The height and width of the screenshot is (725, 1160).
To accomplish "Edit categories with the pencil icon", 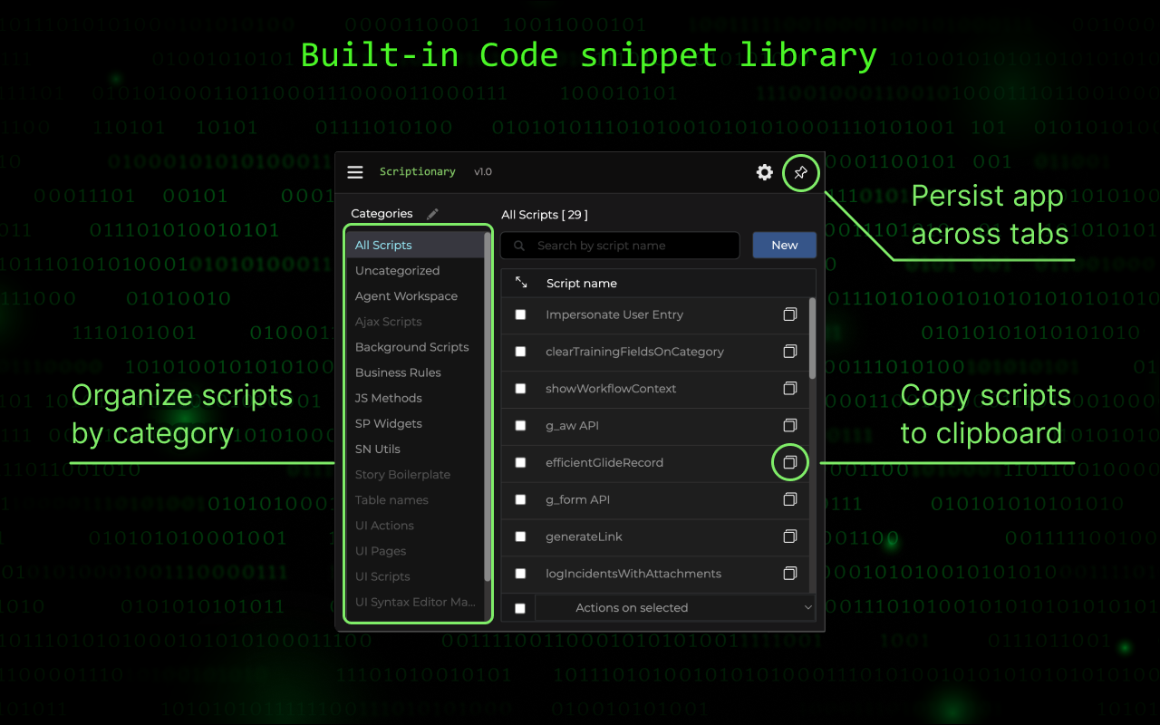I will click(432, 214).
